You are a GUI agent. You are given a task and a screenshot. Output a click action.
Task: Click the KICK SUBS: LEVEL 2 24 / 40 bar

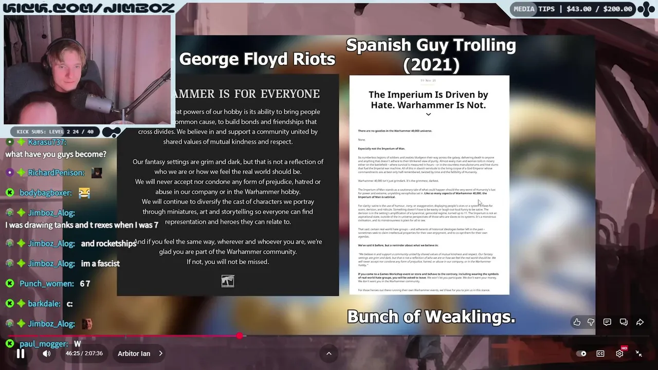point(56,132)
